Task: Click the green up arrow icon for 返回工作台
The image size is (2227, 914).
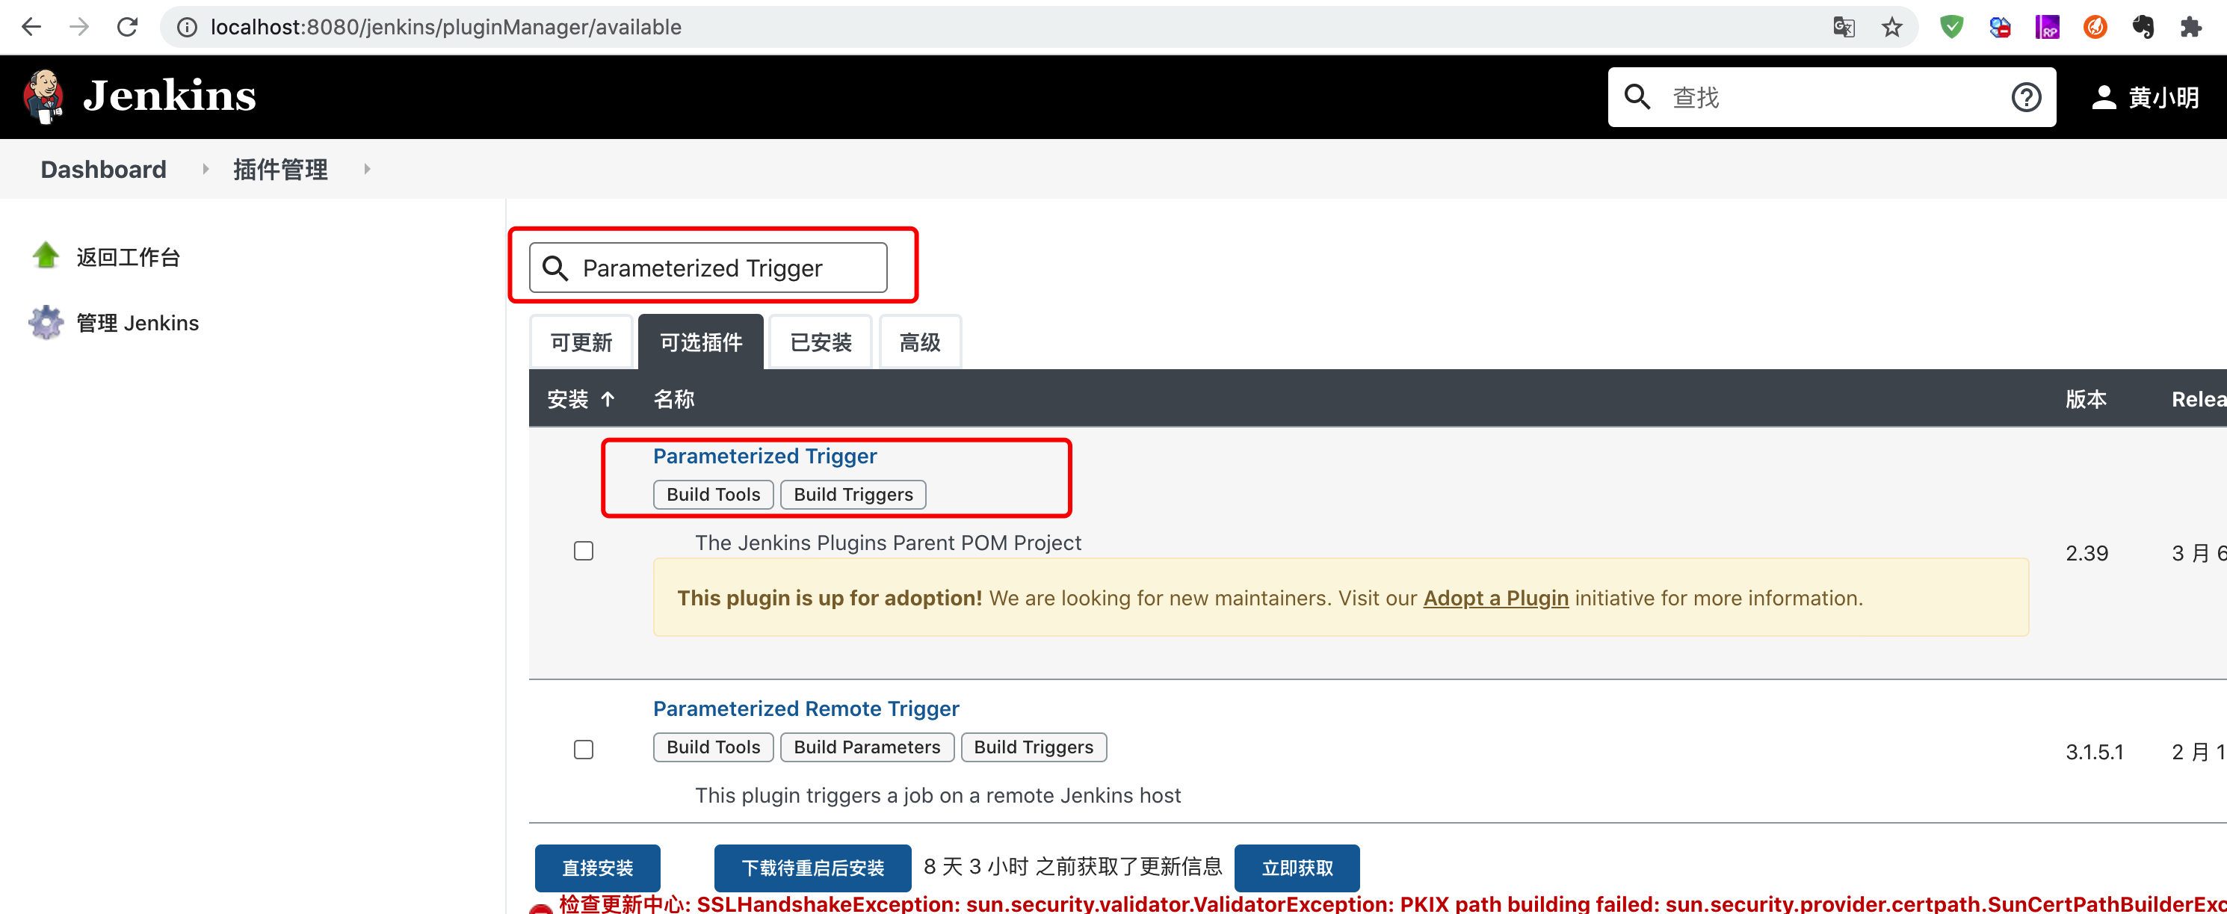Action: (x=46, y=255)
